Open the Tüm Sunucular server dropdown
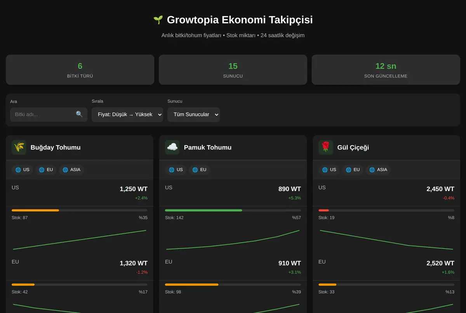 (x=194, y=115)
